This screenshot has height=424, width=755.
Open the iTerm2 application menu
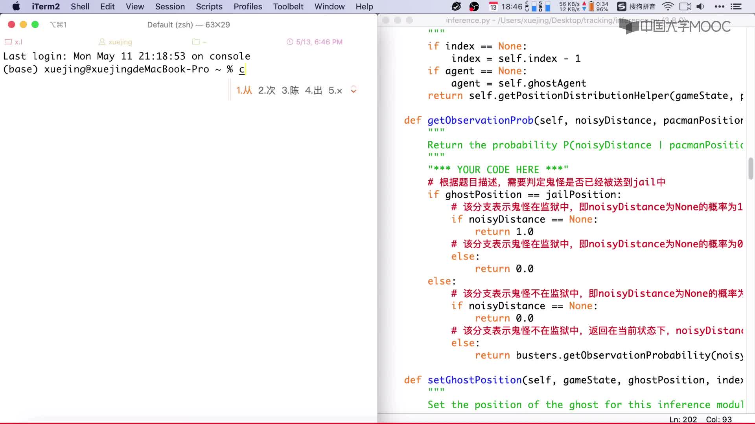click(x=46, y=6)
